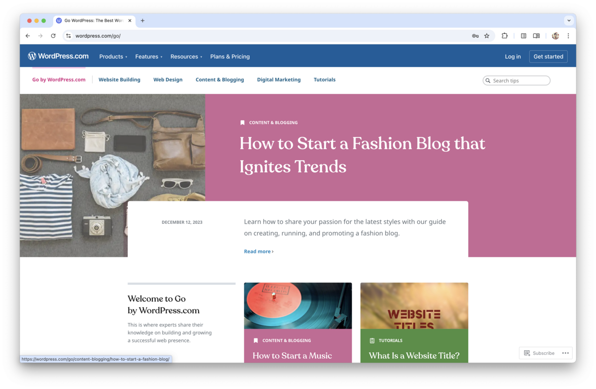Open the new tab plus button
The image size is (596, 389).
(143, 21)
